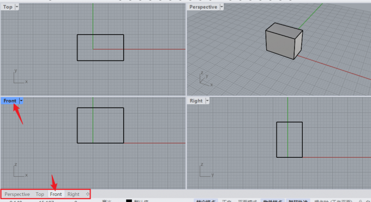This screenshot has width=371, height=202.
Task: Select the shaded box in Perspective view
Action: tap(284, 41)
